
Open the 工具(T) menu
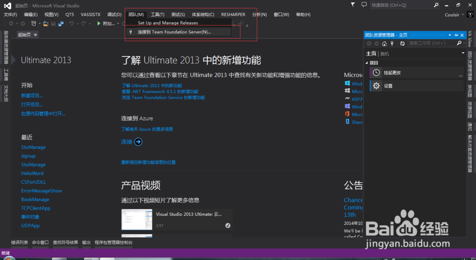pos(158,15)
